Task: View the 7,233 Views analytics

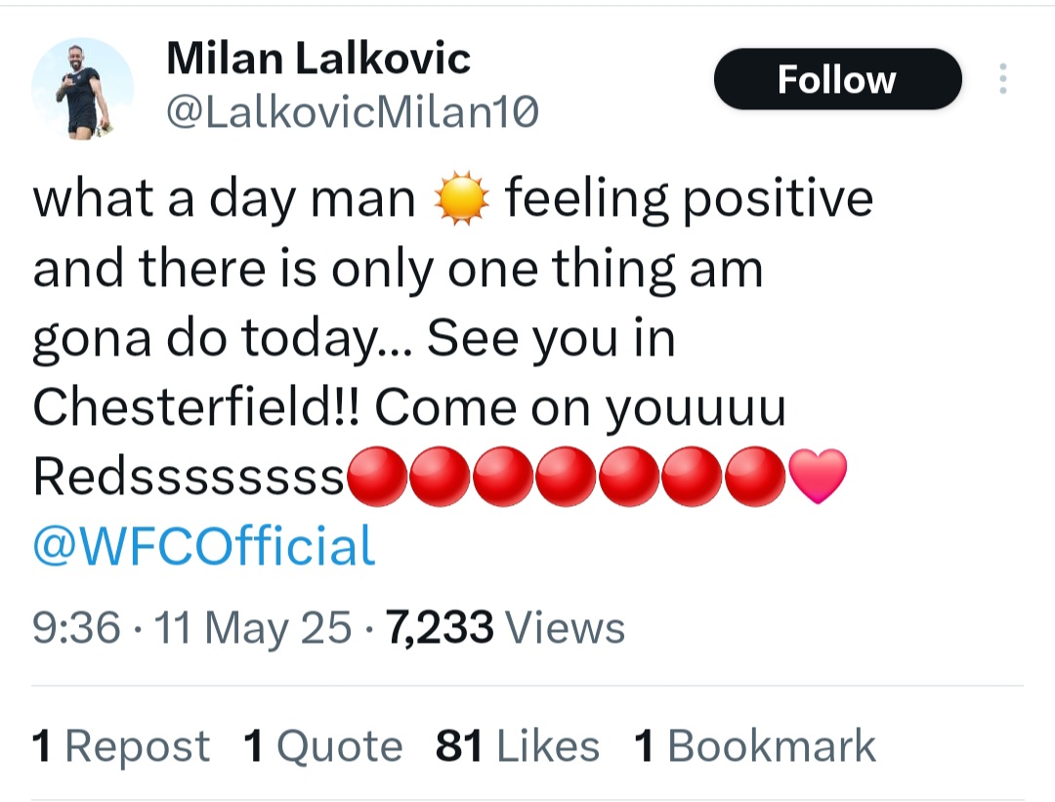Action: point(505,628)
